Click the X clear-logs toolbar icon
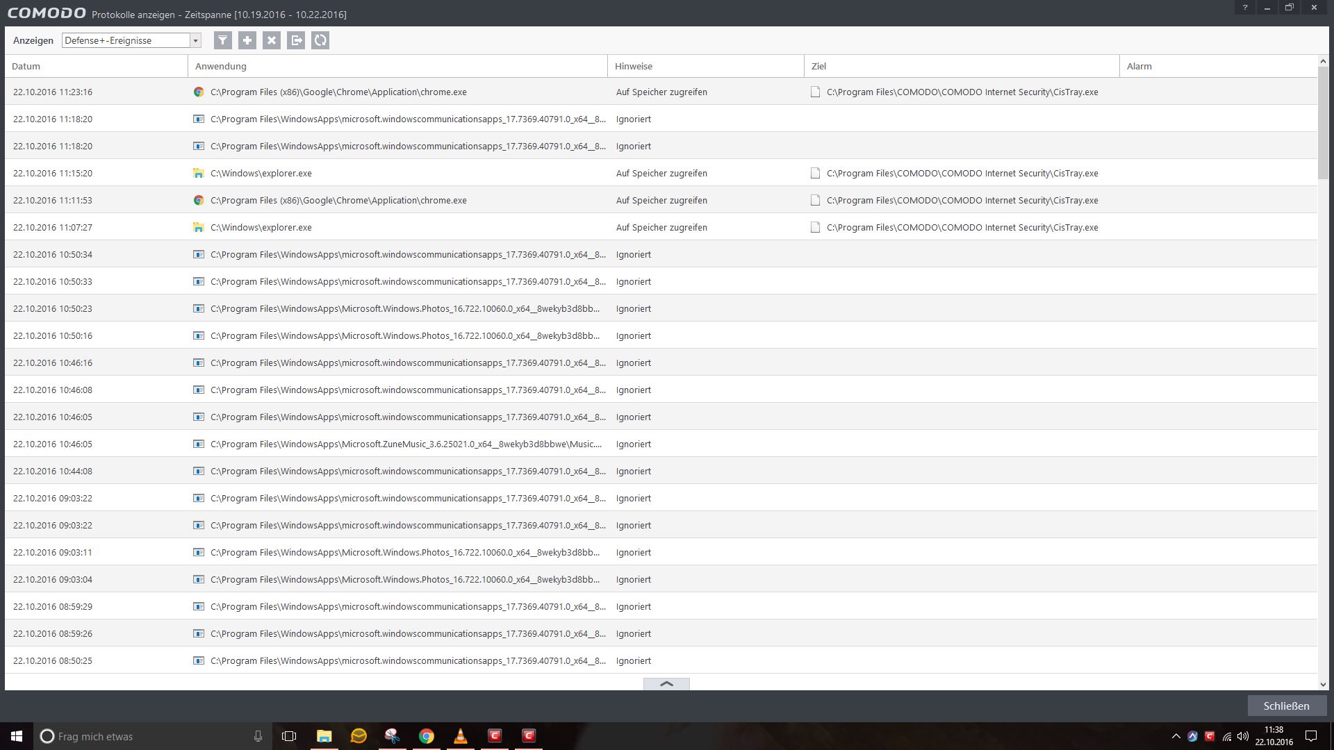The image size is (1334, 750). 272,40
